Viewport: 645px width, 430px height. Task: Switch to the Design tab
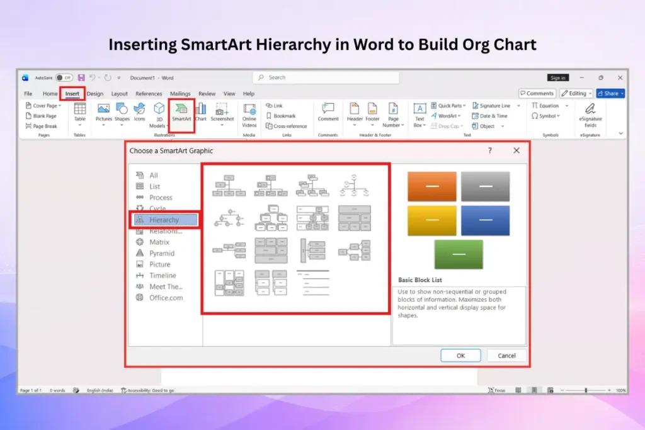[94, 94]
